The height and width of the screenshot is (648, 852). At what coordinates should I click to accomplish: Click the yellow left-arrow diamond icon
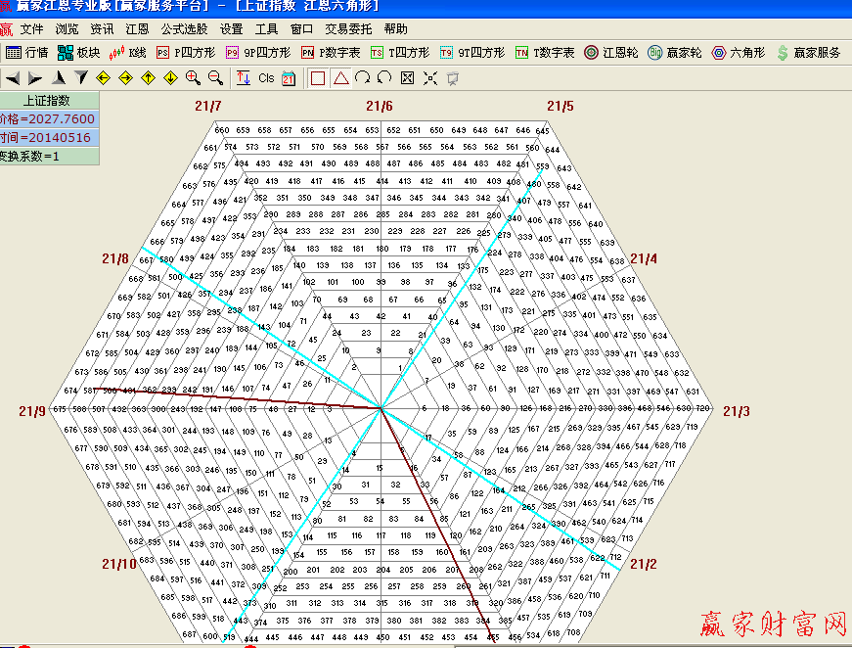103,77
